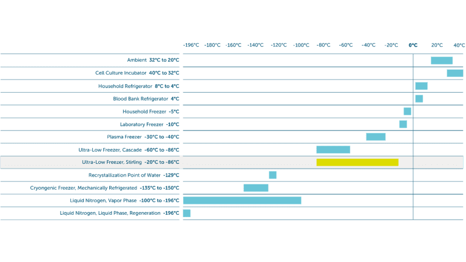
Task: Select the Household Freezer bar
Action: (407, 112)
